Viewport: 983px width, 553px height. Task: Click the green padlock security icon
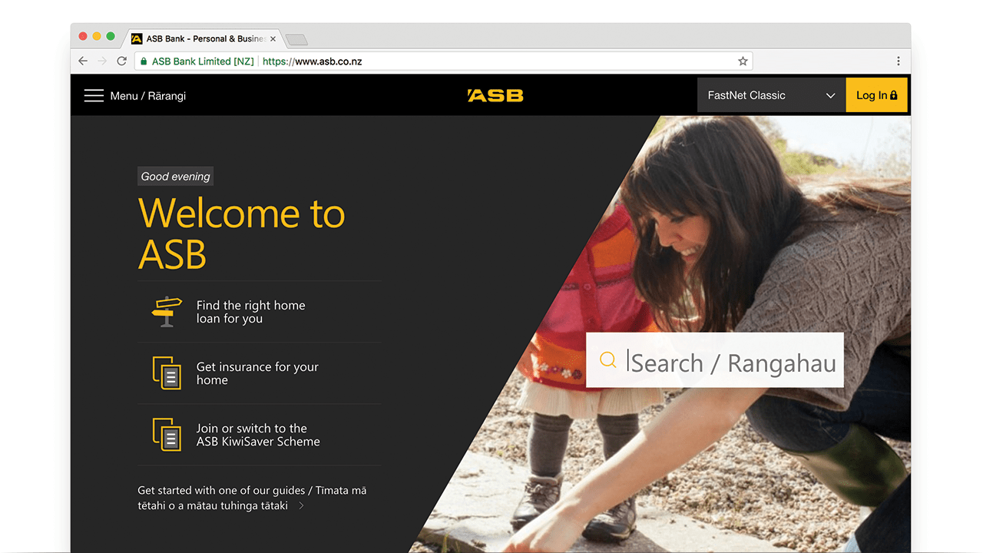(x=144, y=61)
